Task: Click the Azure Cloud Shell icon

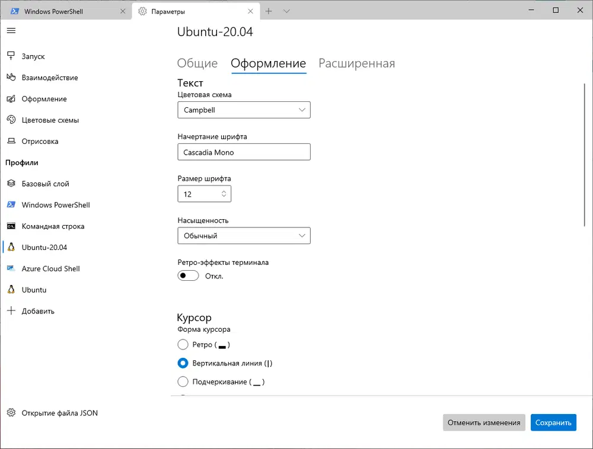Action: [11, 268]
